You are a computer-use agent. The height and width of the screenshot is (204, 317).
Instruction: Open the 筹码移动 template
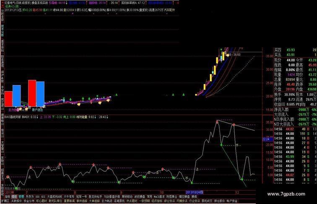tap(127, 196)
